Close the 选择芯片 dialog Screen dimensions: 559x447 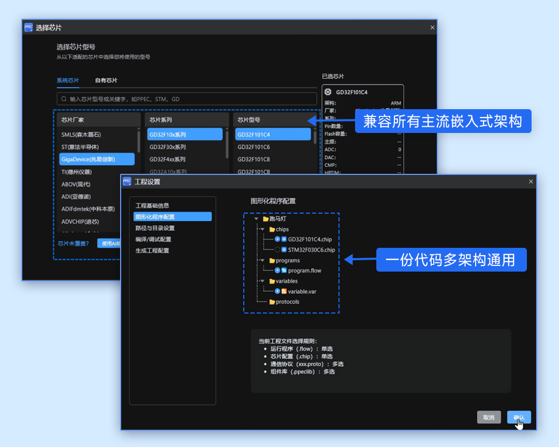coord(432,27)
